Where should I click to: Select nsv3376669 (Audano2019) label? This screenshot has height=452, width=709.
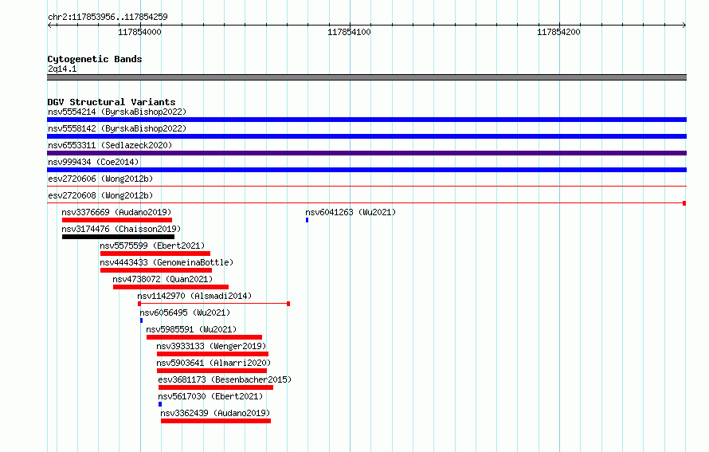116,212
